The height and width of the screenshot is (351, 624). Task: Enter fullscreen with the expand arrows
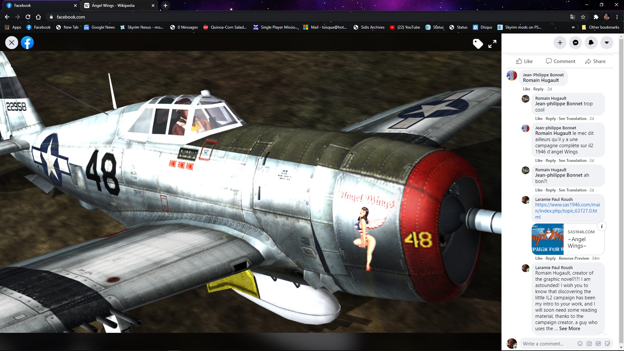tap(492, 44)
